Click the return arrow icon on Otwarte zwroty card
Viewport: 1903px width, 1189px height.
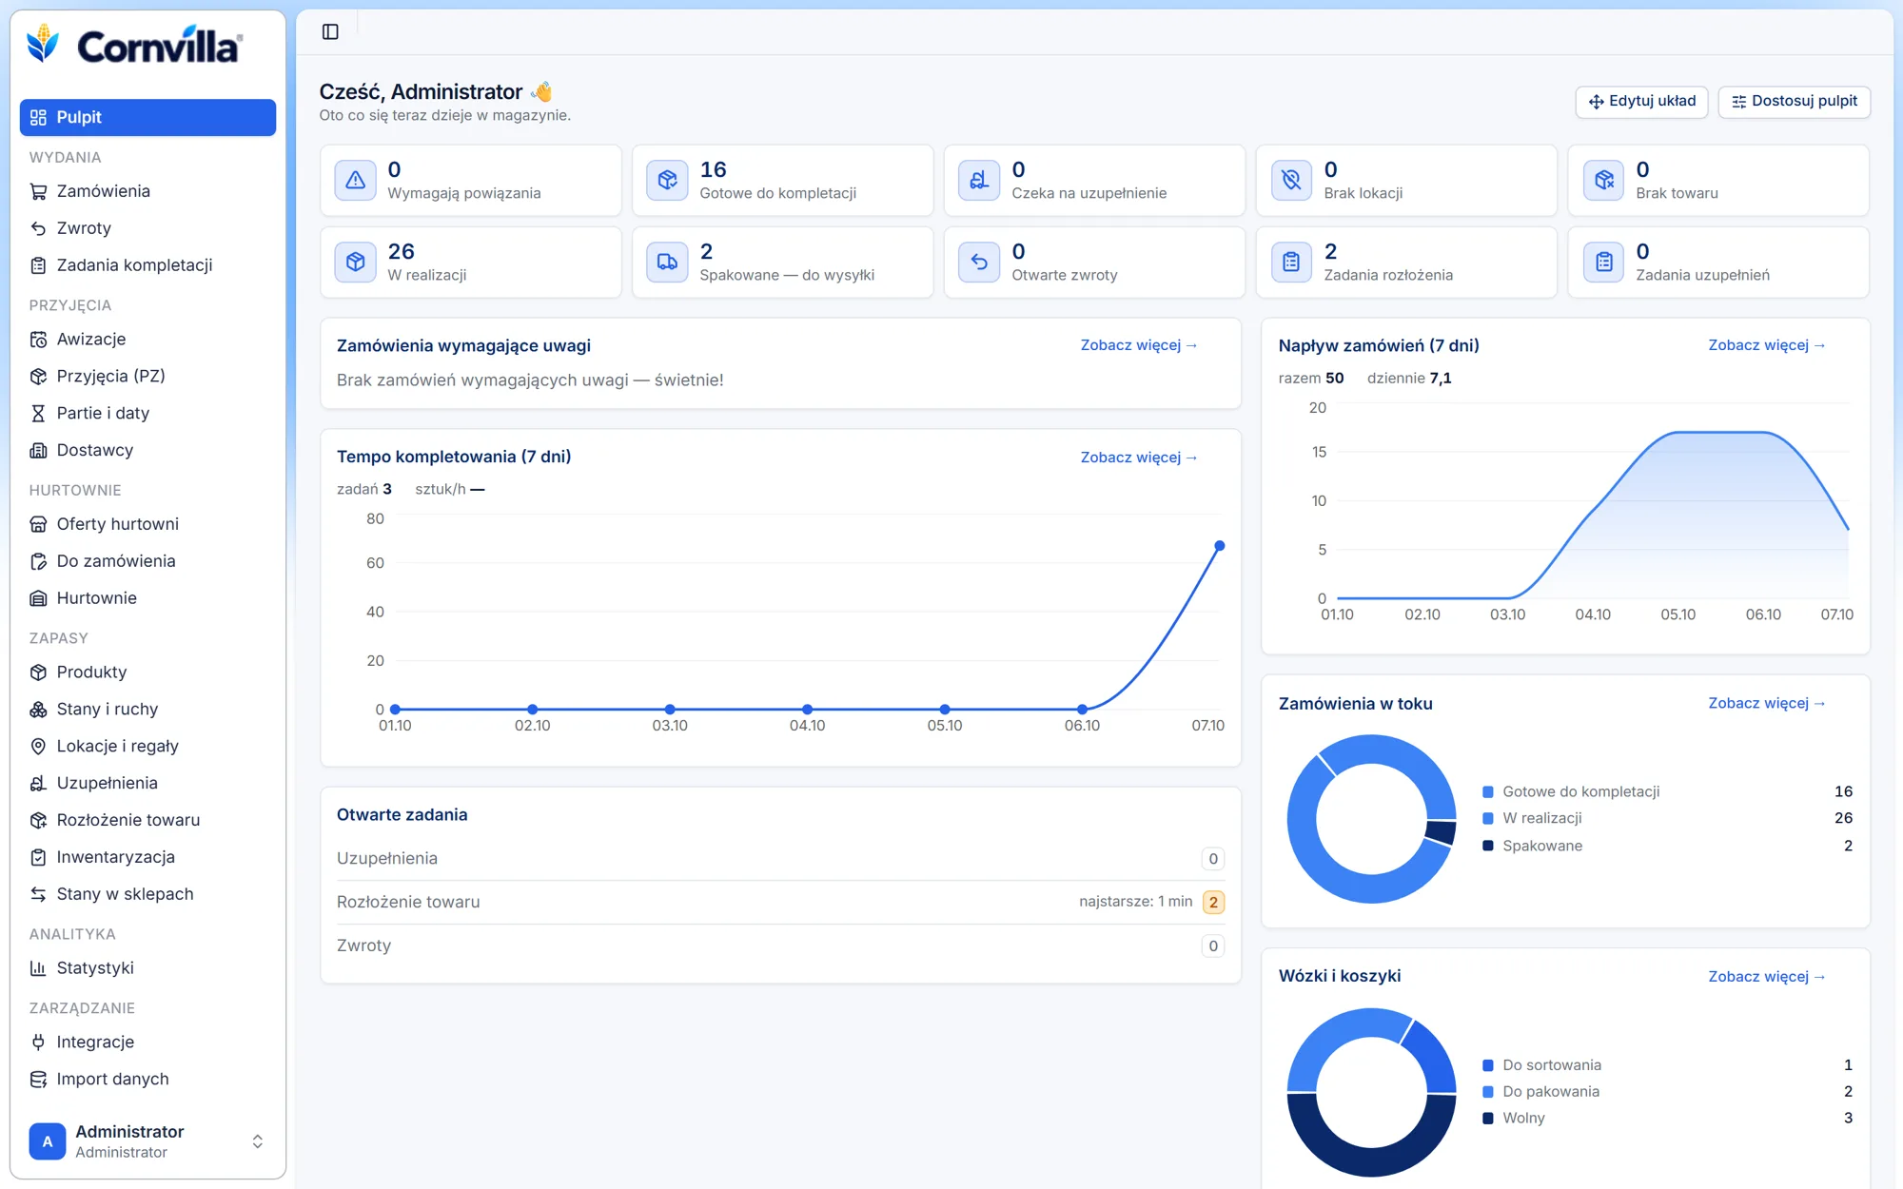coord(979,262)
